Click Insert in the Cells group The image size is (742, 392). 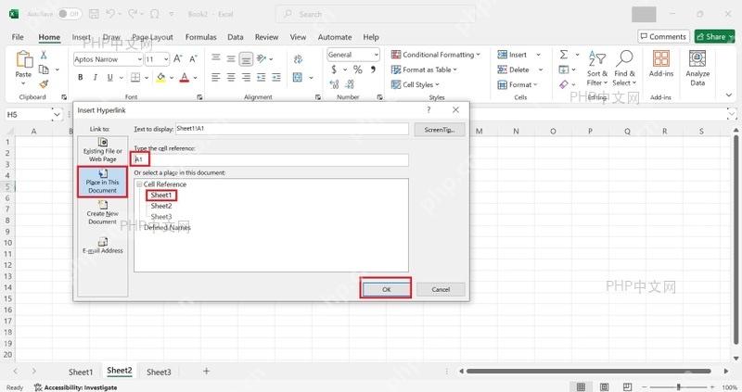click(x=513, y=55)
